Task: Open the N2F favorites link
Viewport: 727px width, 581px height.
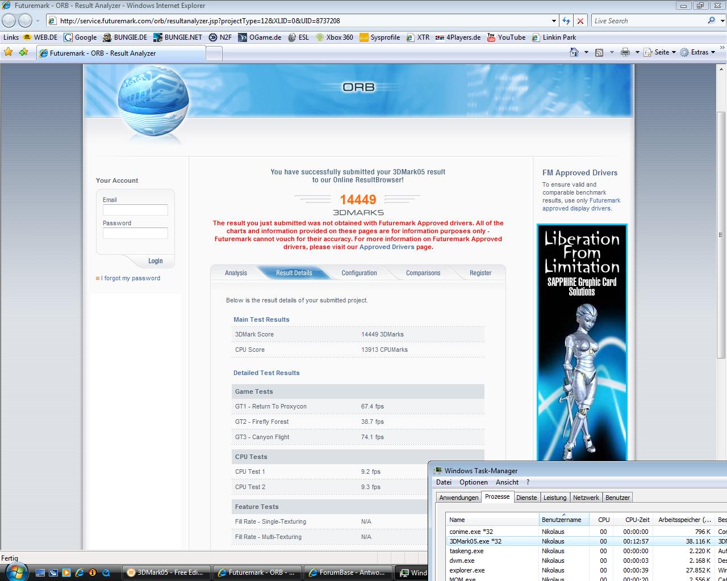Action: (x=220, y=37)
